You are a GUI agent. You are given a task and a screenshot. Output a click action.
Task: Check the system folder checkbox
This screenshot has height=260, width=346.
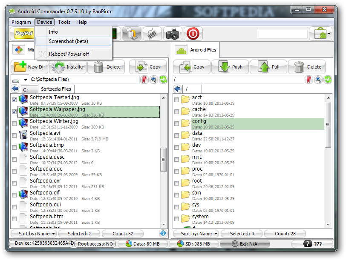coord(176,219)
